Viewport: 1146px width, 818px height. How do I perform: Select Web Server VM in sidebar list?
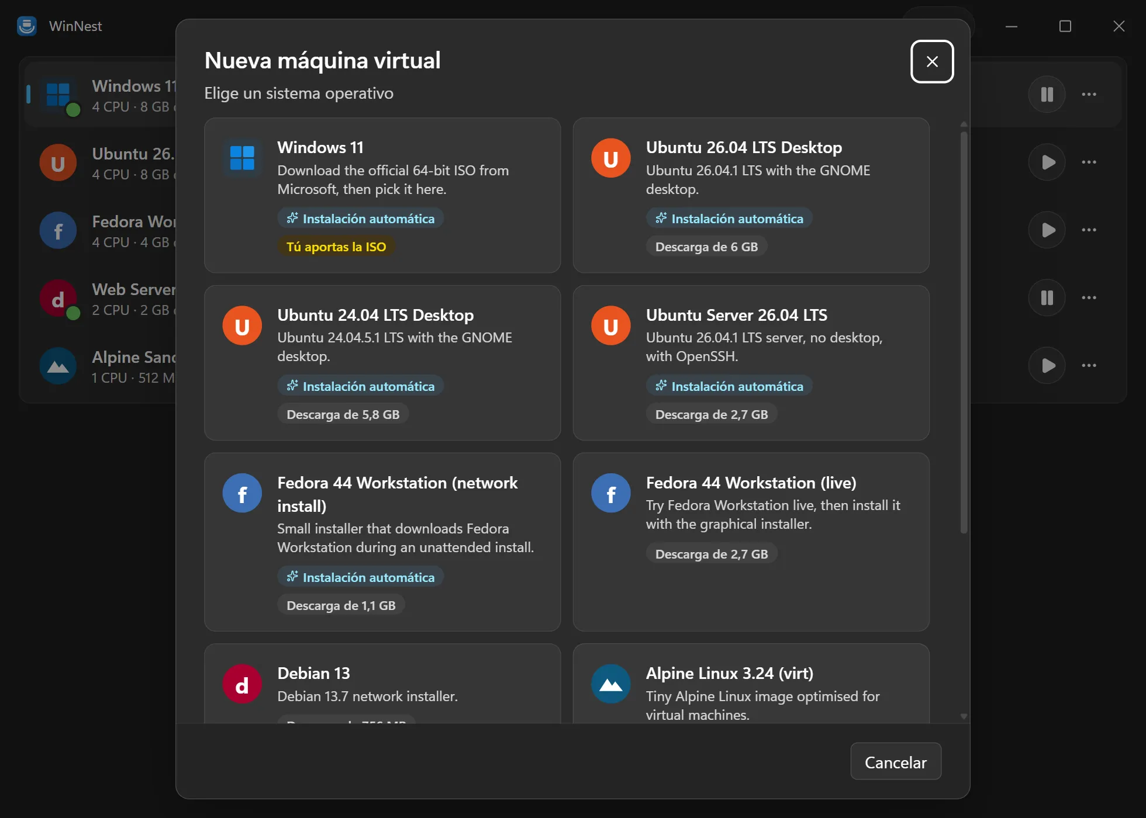tap(101, 298)
